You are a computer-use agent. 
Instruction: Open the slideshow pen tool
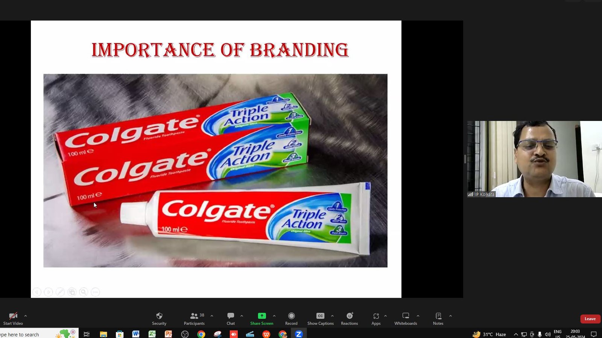[x=60, y=292]
